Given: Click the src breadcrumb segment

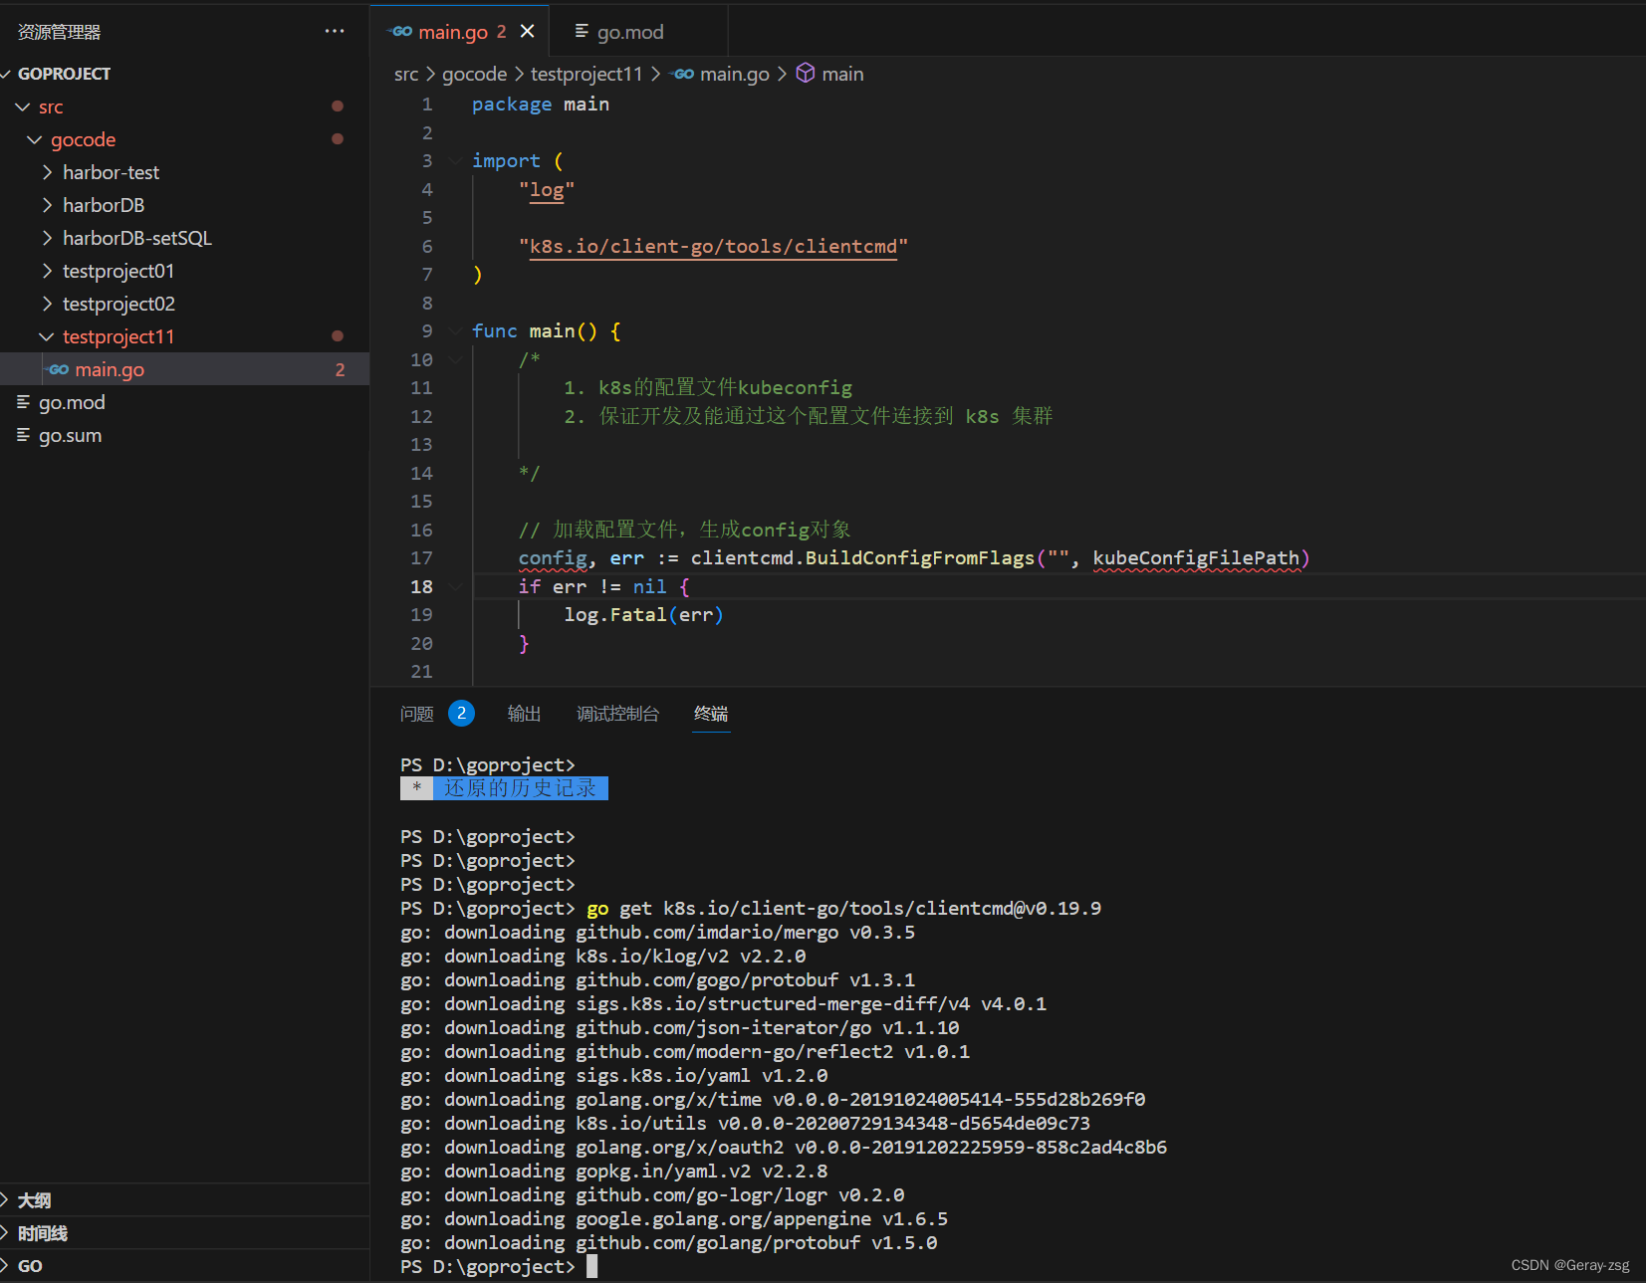Looking at the screenshot, I should 406,74.
